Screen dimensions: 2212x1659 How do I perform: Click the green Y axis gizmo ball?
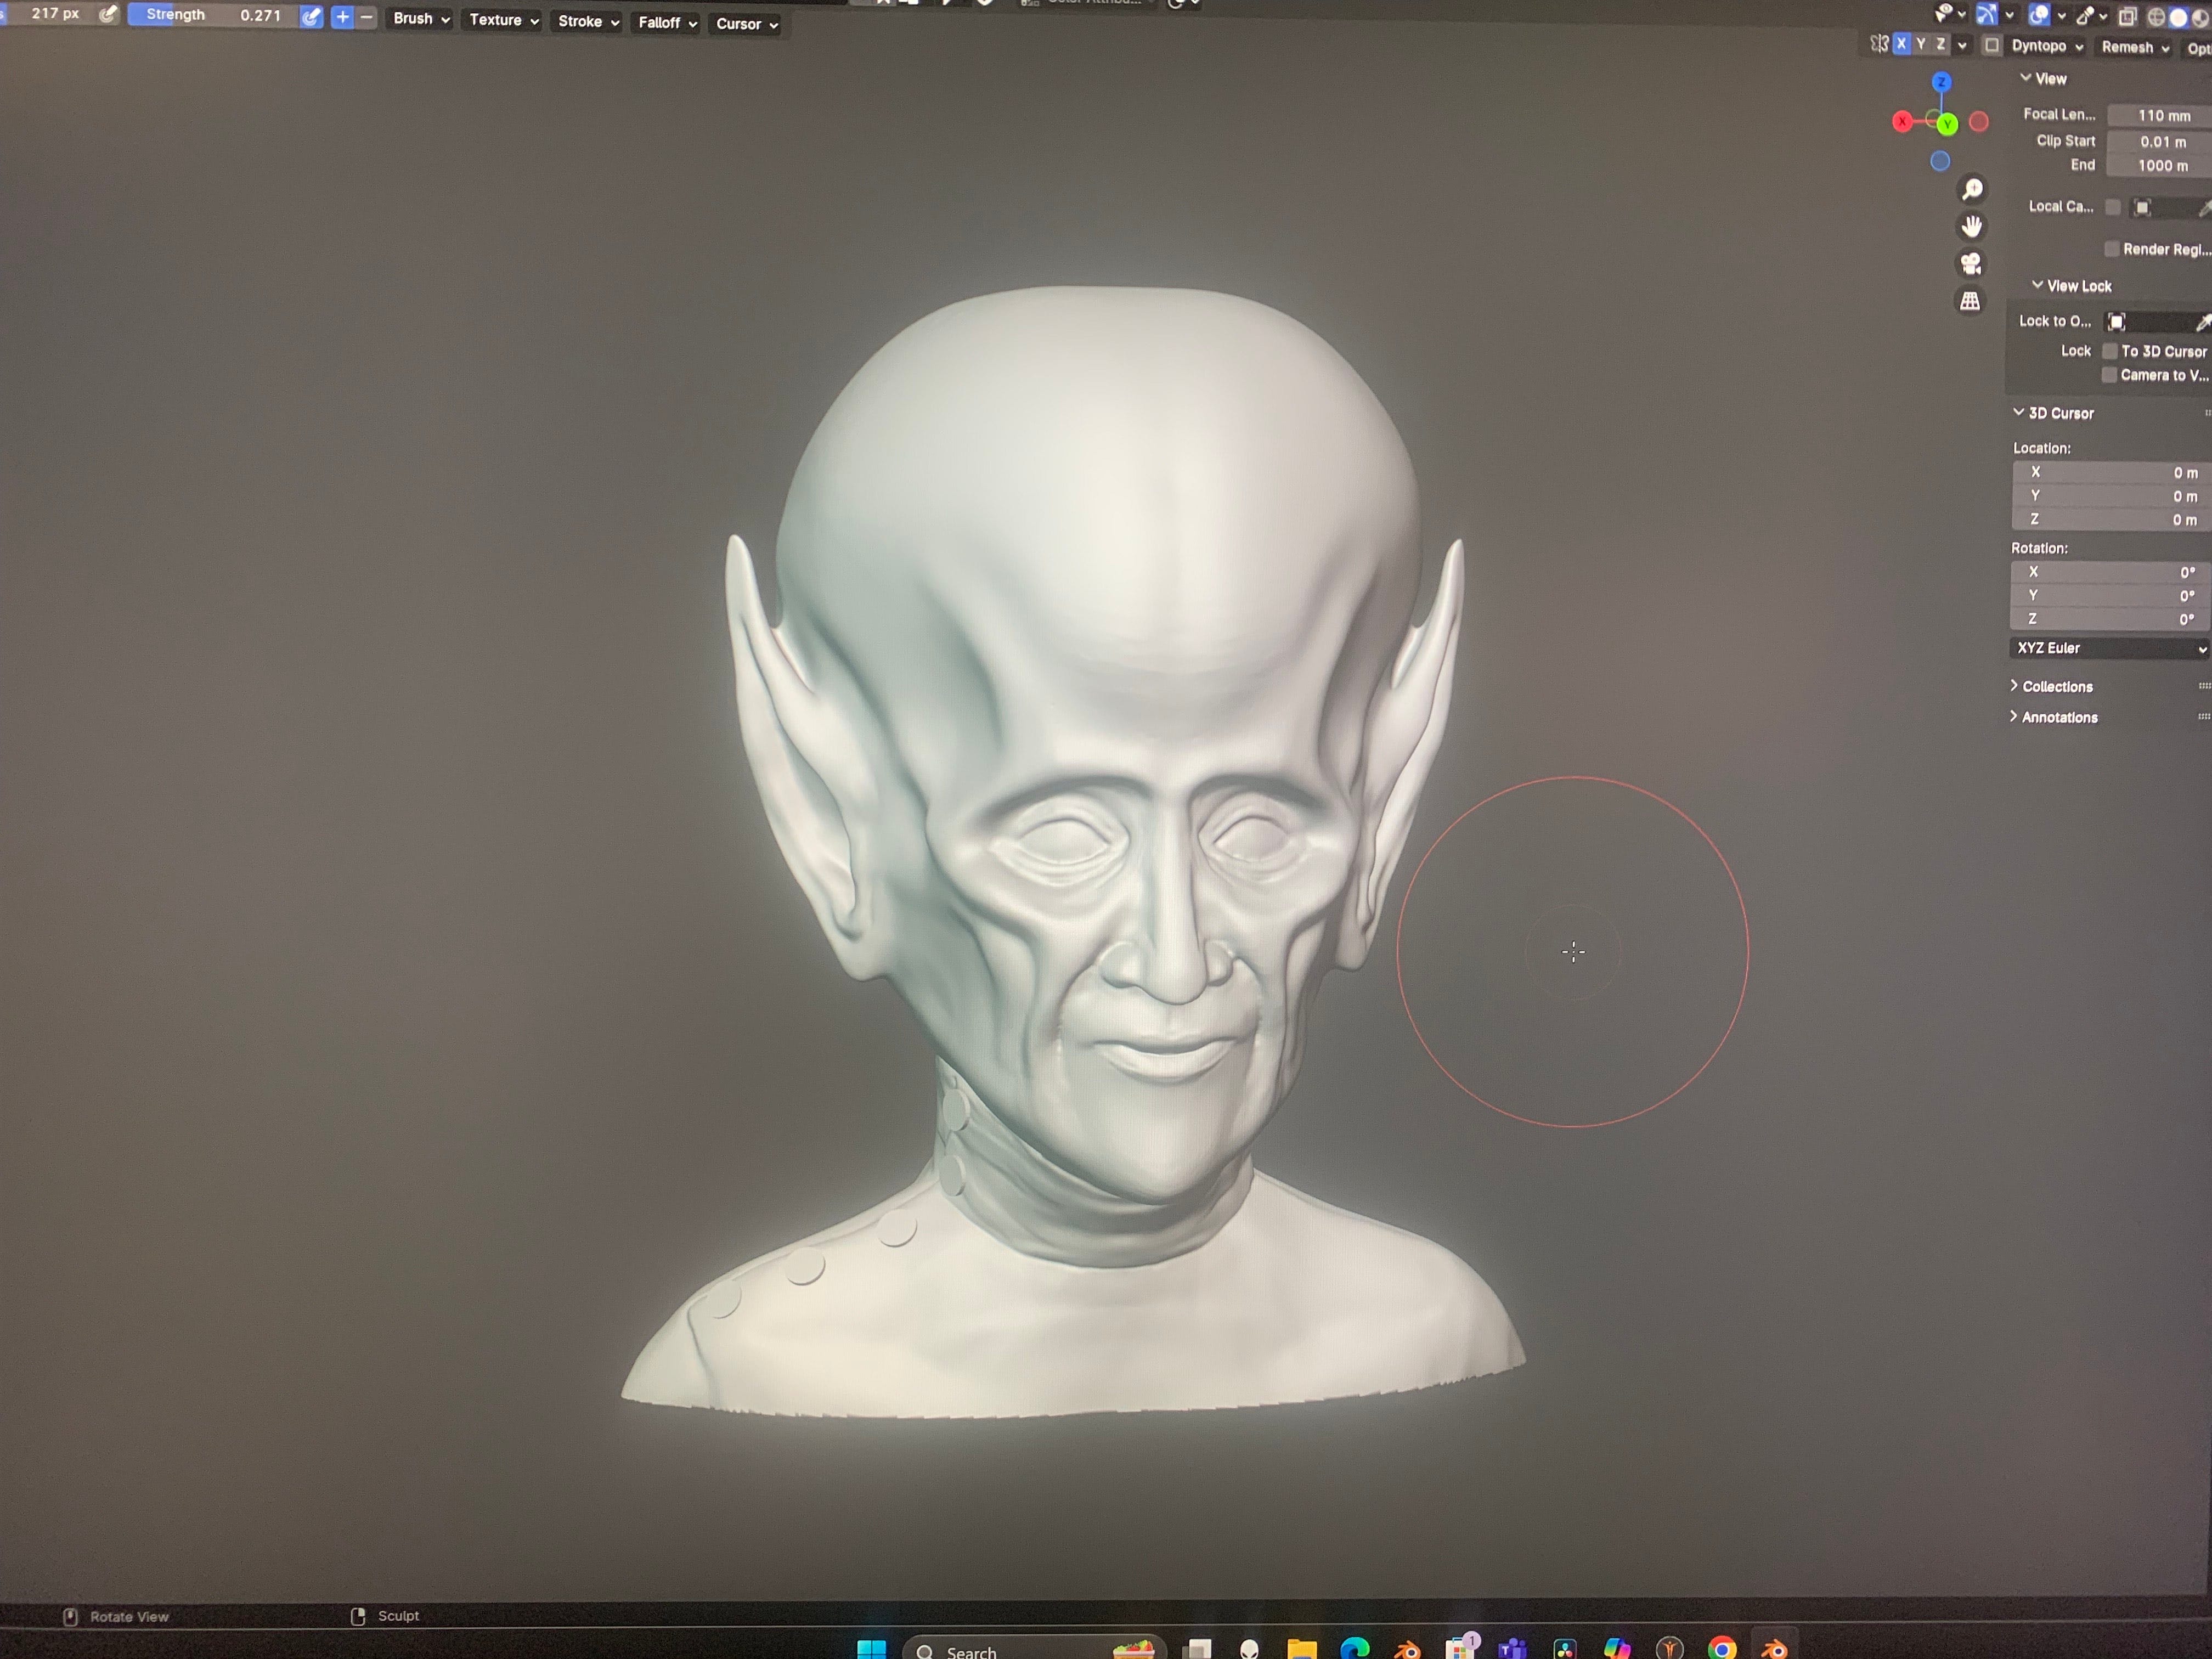tap(1947, 124)
